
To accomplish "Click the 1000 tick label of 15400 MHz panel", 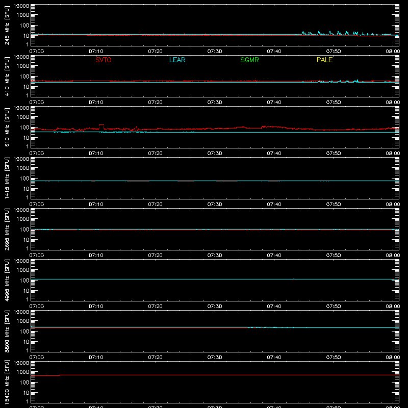I will point(23,372).
